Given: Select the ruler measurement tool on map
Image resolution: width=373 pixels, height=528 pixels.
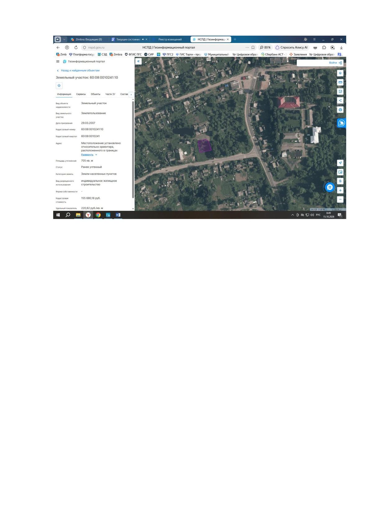Looking at the screenshot, I should tap(340, 82).
